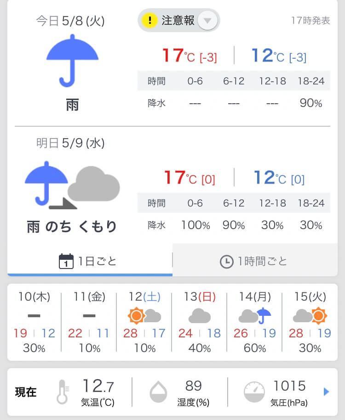Select the Sunday 13 forecast column

coord(200,321)
